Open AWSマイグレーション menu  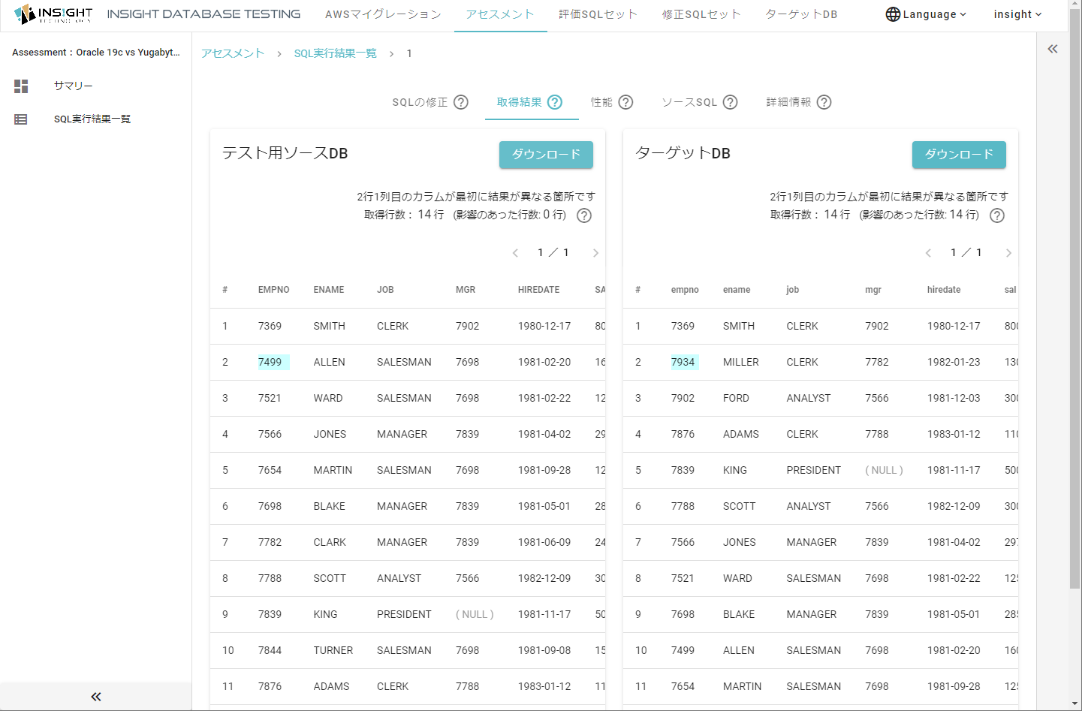point(383,14)
